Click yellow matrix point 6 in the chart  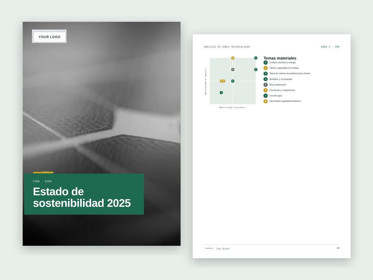(x=221, y=81)
